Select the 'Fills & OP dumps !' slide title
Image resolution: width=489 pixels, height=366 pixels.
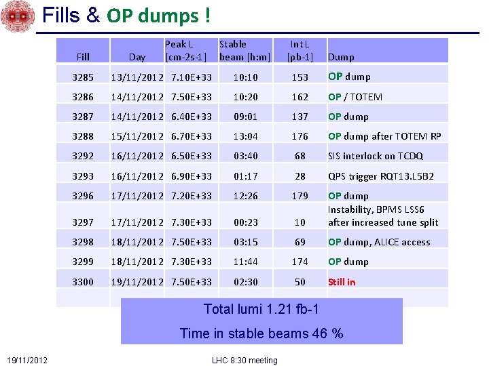(126, 15)
